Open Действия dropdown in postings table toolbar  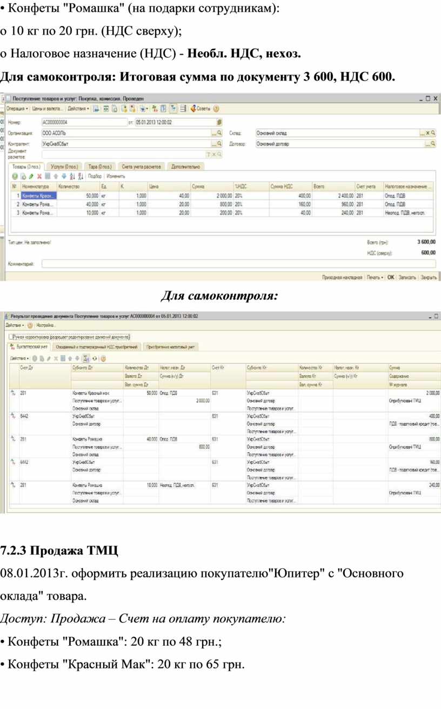[19, 358]
